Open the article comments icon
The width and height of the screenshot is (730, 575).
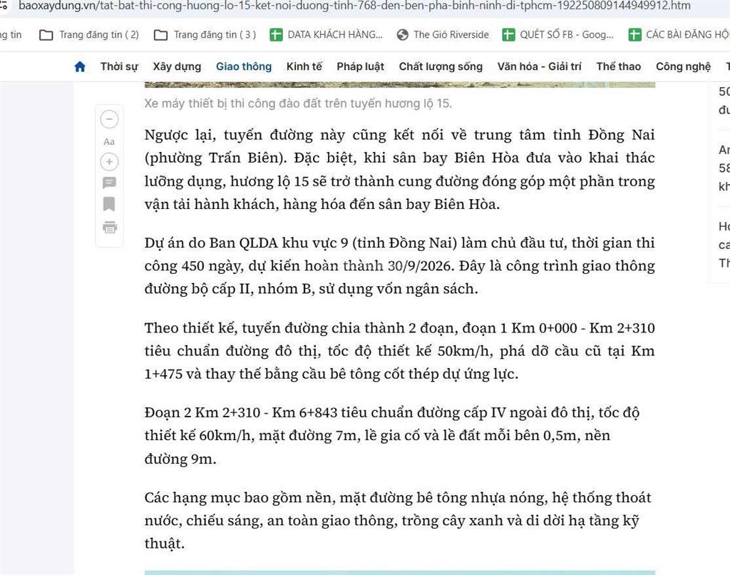click(109, 182)
